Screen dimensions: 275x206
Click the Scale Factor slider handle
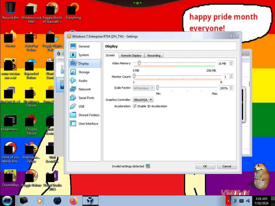pyautogui.click(x=157, y=87)
